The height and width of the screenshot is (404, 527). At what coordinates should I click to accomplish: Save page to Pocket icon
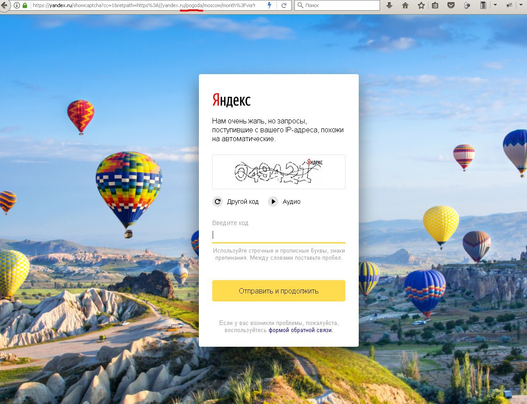pos(451,5)
